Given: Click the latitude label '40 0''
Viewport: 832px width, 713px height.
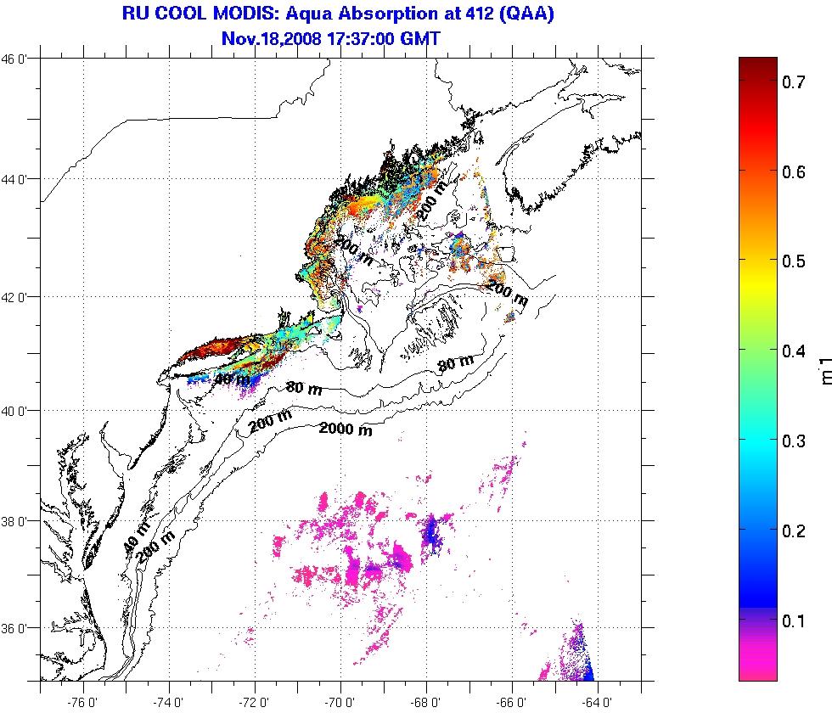Looking at the screenshot, I should (x=14, y=411).
